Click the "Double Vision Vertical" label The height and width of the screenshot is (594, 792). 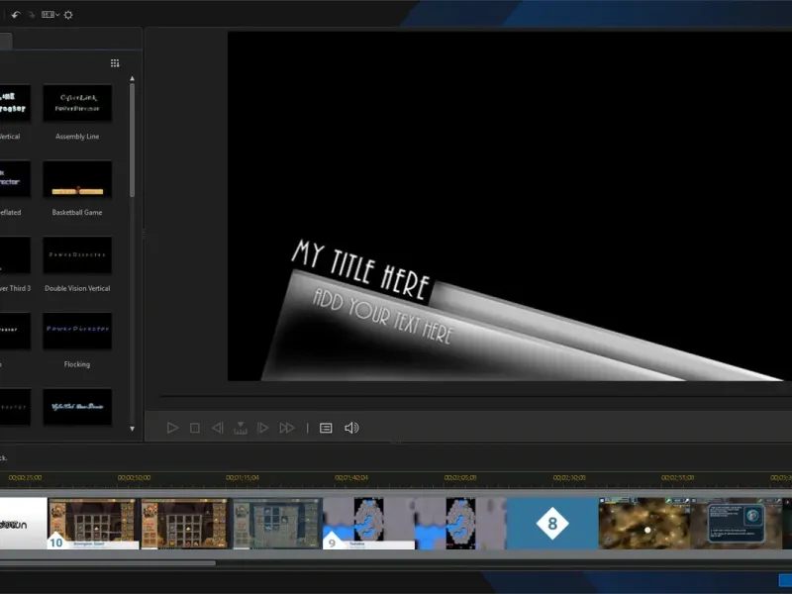point(77,288)
